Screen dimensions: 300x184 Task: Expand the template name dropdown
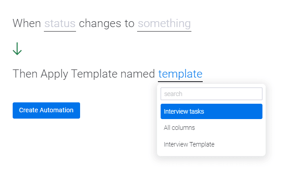pos(180,74)
